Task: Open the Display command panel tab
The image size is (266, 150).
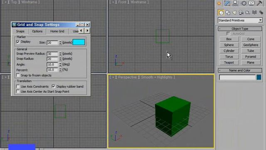Action: (251, 3)
